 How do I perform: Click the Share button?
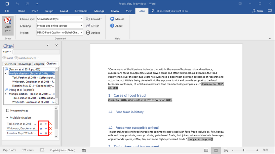click(x=258, y=11)
